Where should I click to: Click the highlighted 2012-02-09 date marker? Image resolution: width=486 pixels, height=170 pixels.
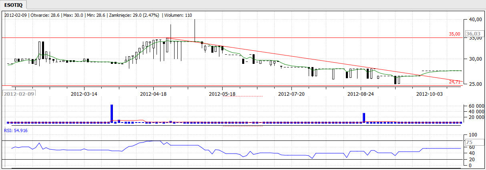click(19, 93)
